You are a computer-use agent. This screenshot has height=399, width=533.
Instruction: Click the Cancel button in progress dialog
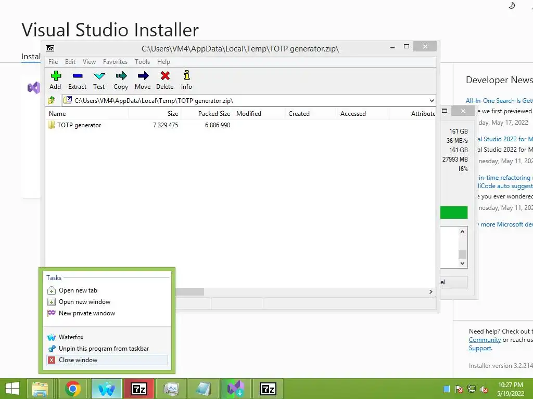click(453, 282)
